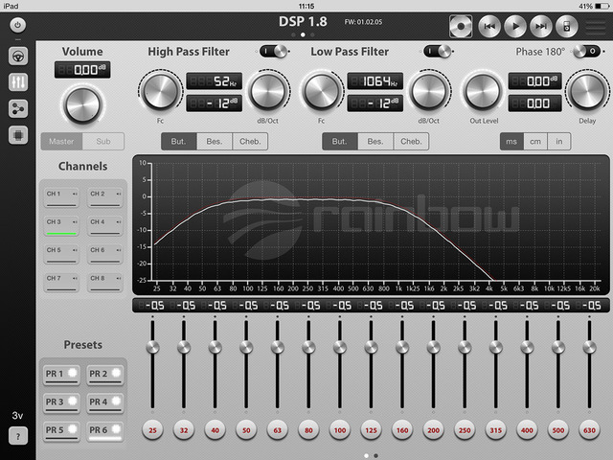Choose But. for high pass filter
This screenshot has height=460, width=613.
(179, 141)
